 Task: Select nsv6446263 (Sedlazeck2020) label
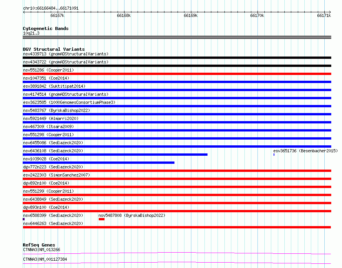pos(53,223)
